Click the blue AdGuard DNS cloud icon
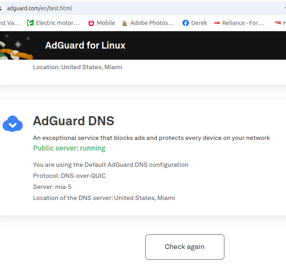The height and width of the screenshot is (264, 286). (13, 124)
